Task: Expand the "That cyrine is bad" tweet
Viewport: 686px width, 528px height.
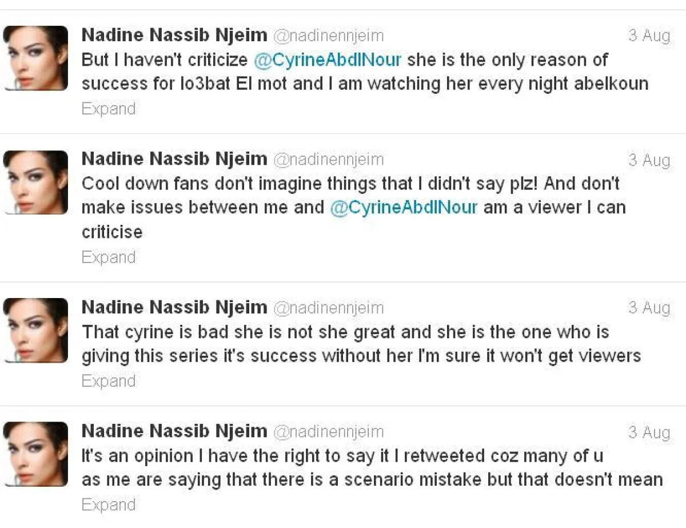Action: click(x=109, y=381)
